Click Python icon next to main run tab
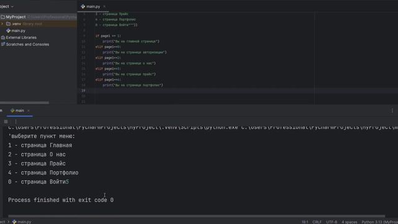 click(x=12, y=111)
